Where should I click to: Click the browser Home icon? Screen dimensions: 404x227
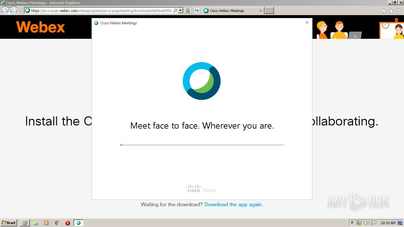click(383, 11)
